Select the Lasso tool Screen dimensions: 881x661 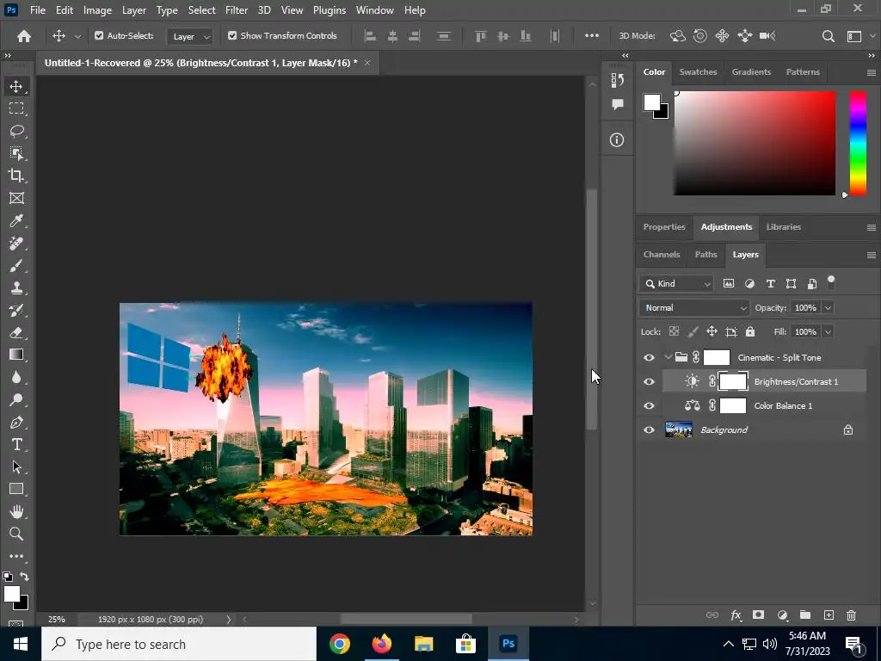pos(16,131)
